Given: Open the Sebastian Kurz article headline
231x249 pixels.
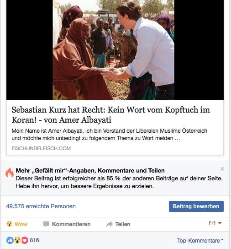Looking at the screenshot, I should (110, 114).
